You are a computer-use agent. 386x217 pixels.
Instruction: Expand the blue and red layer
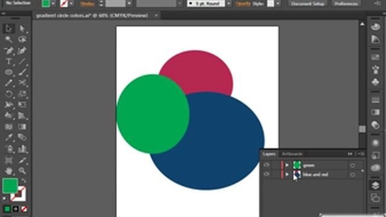[287, 174]
